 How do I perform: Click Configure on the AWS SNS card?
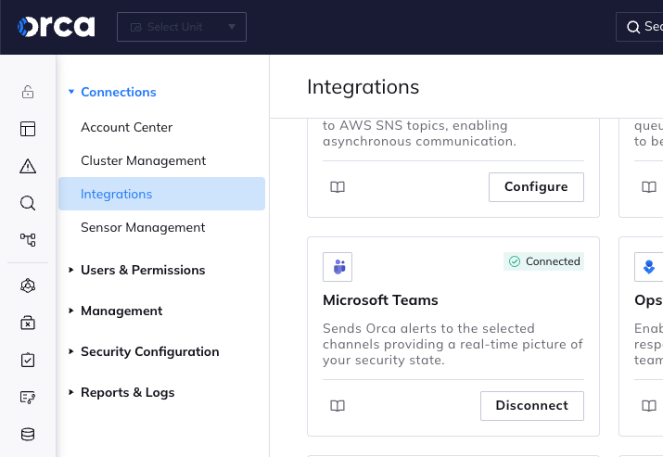click(x=536, y=187)
